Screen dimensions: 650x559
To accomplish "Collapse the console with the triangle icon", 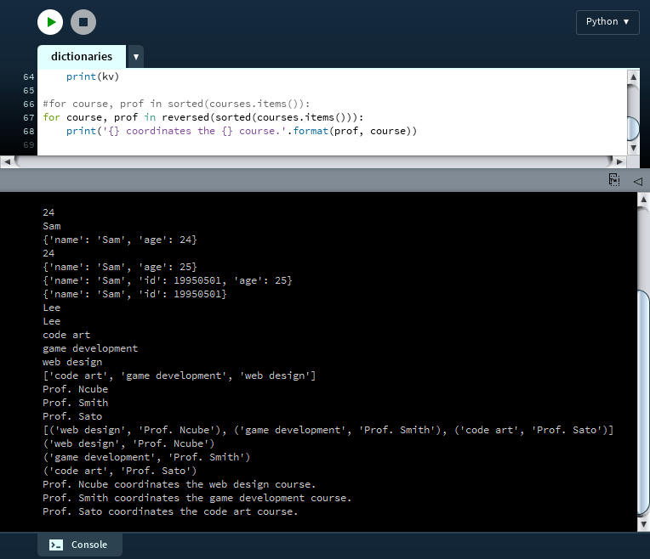I will 638,181.
